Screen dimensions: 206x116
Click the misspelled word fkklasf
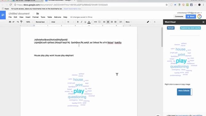click(x=110, y=43)
